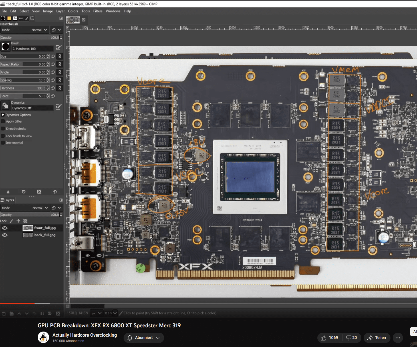Edit the brush with edit icon
The image size is (417, 347).
tap(59, 47)
